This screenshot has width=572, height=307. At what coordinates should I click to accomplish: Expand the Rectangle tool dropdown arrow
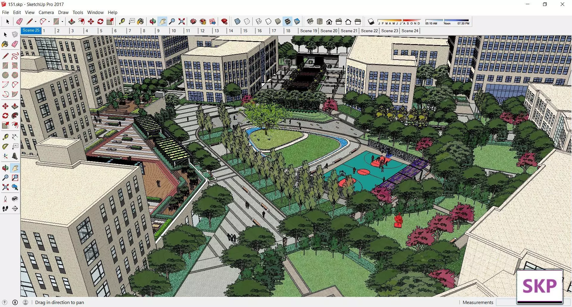pos(63,21)
